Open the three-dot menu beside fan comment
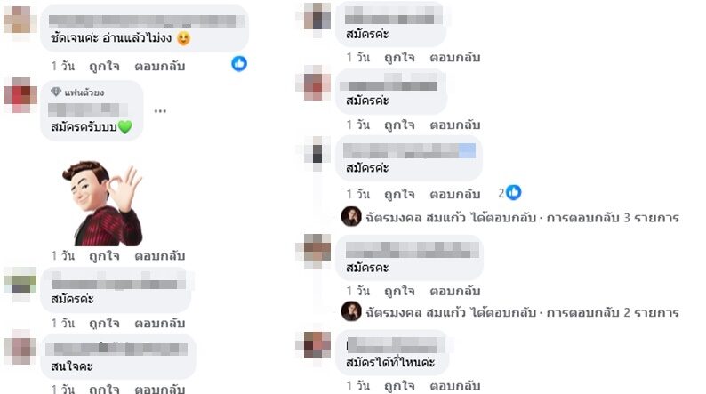 (160, 111)
